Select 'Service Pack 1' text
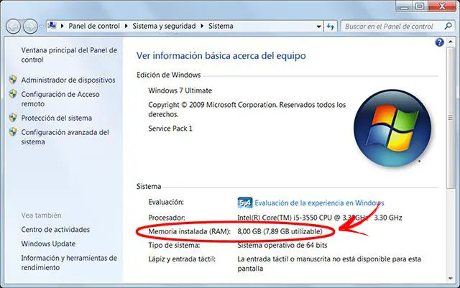Viewport: 460px width, 288px height. [170, 129]
